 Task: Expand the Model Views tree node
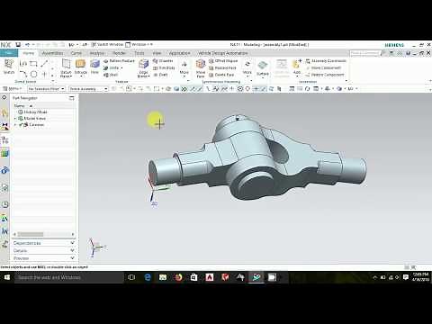coord(15,119)
